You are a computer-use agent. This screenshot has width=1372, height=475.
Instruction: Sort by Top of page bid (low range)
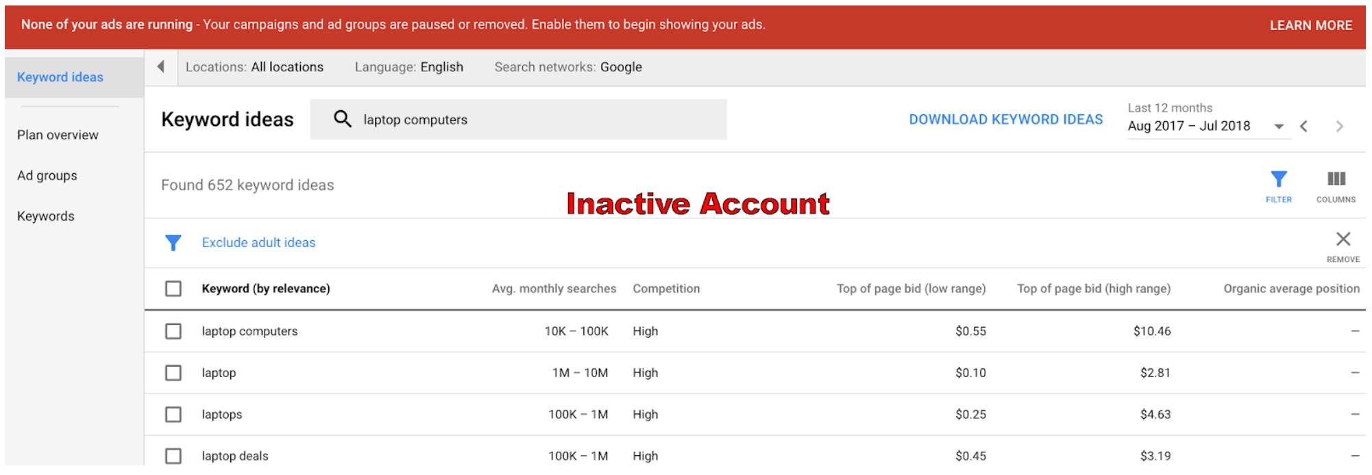911,289
